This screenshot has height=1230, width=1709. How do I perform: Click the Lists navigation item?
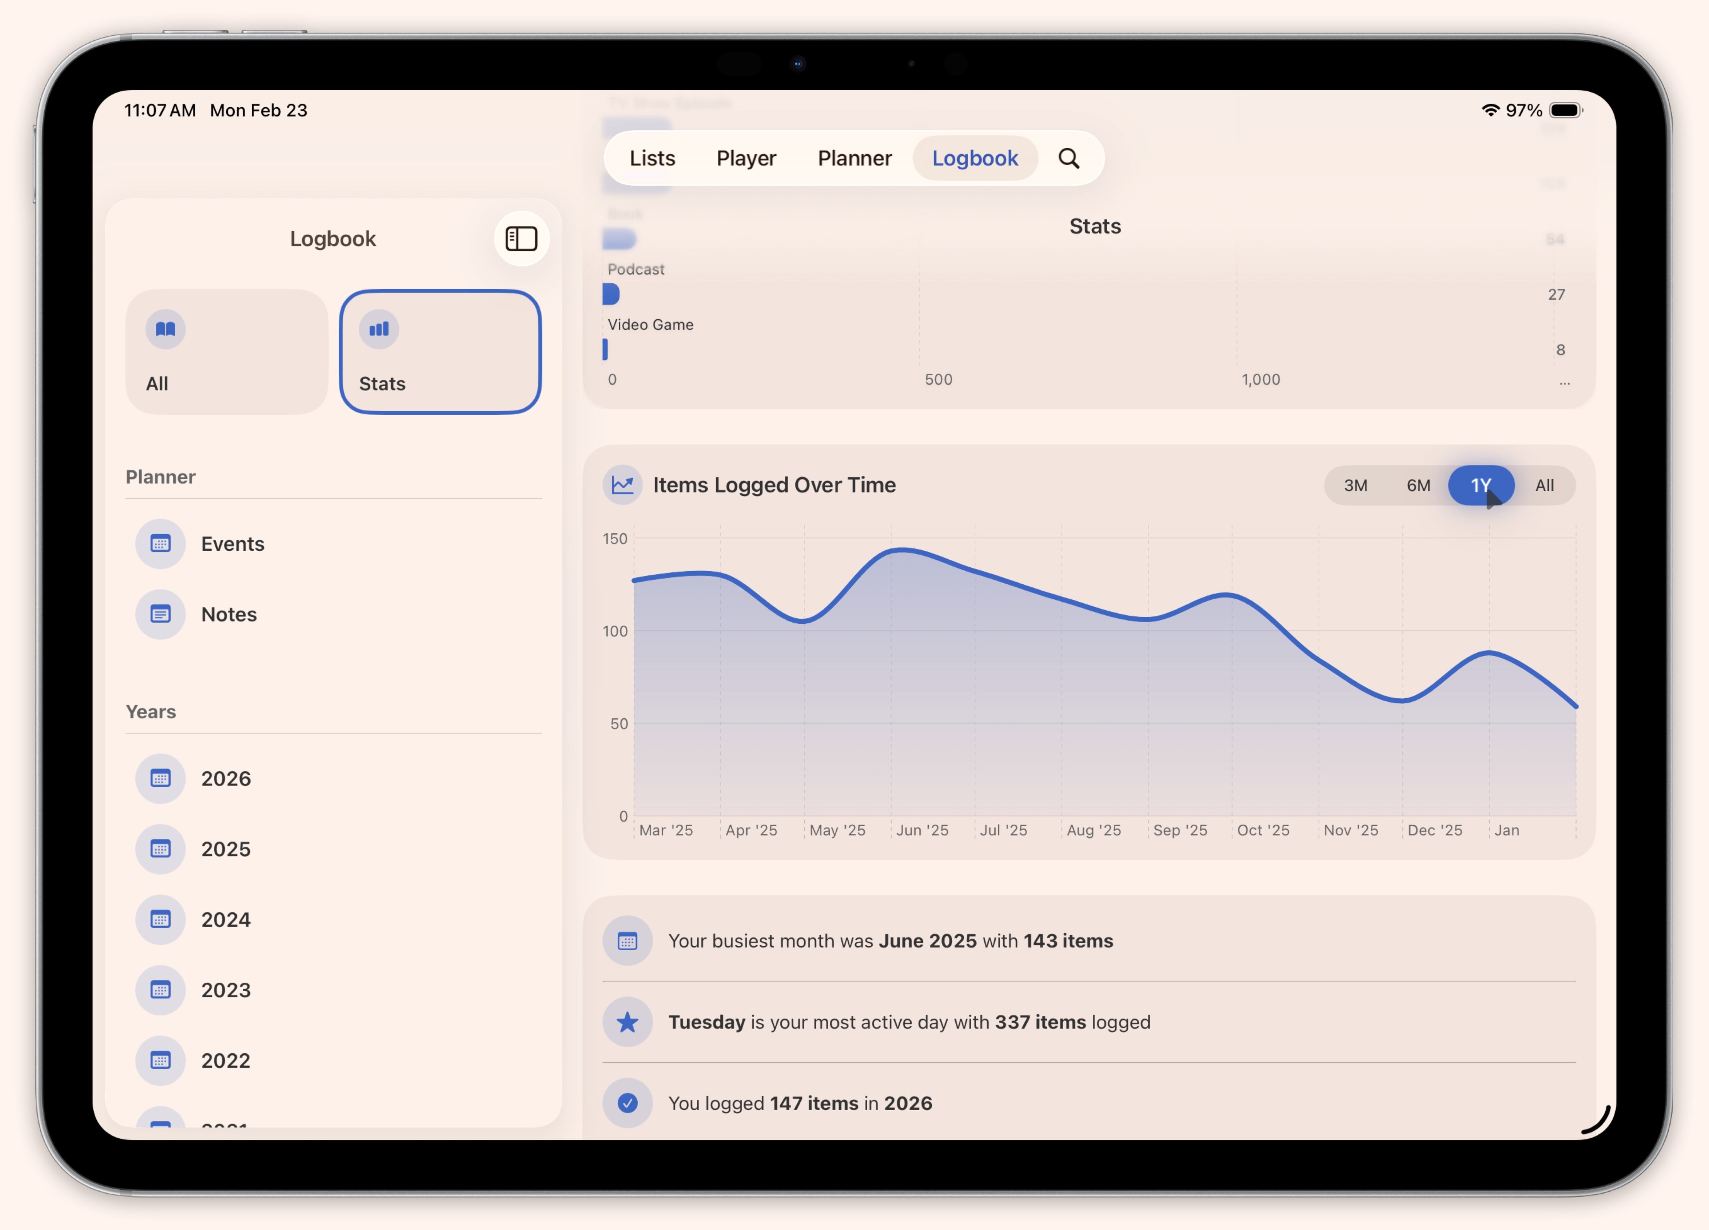652,158
